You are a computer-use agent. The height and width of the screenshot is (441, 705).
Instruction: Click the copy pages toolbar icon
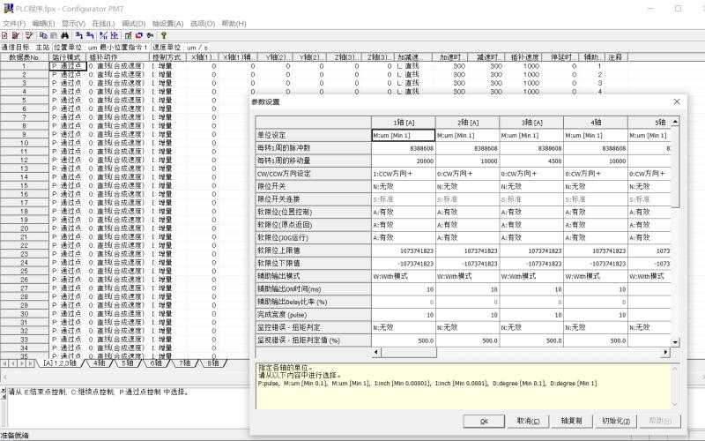point(43,35)
